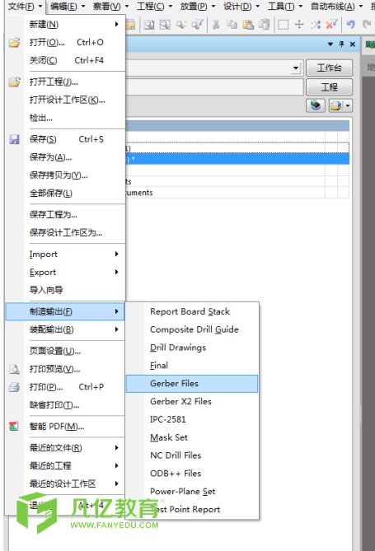
Task: Choose 保存(S) Ctrl+S menu item
Action: point(65,139)
